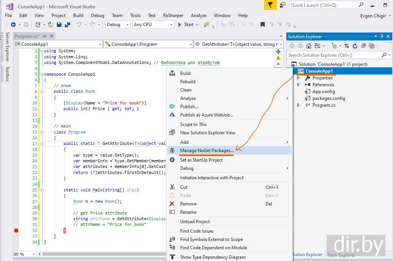Click the green Start debugging button
This screenshot has width=393, height=261.
pyautogui.click(x=185, y=25)
